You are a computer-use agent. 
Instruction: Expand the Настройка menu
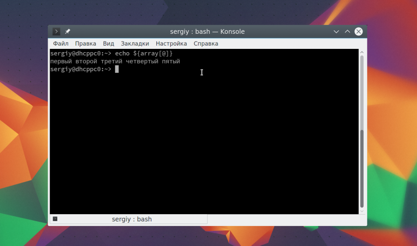171,44
